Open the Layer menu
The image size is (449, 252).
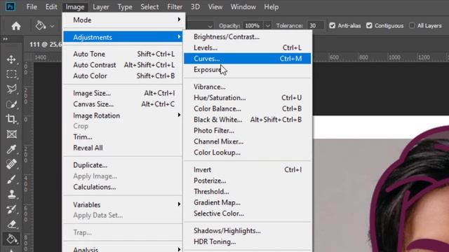click(101, 7)
